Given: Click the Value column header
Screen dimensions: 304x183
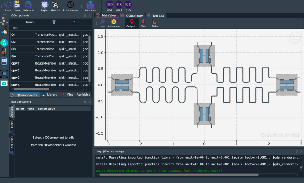Looking at the screenshot, I should (x=31, y=108).
